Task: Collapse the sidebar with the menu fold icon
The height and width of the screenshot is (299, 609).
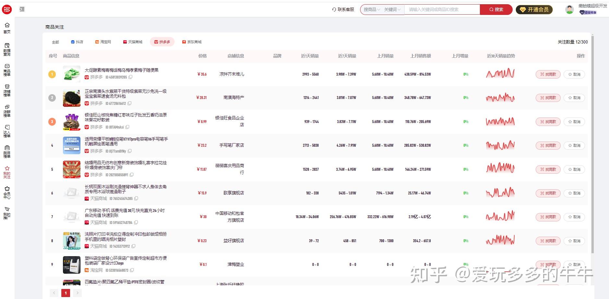Action: click(22, 9)
